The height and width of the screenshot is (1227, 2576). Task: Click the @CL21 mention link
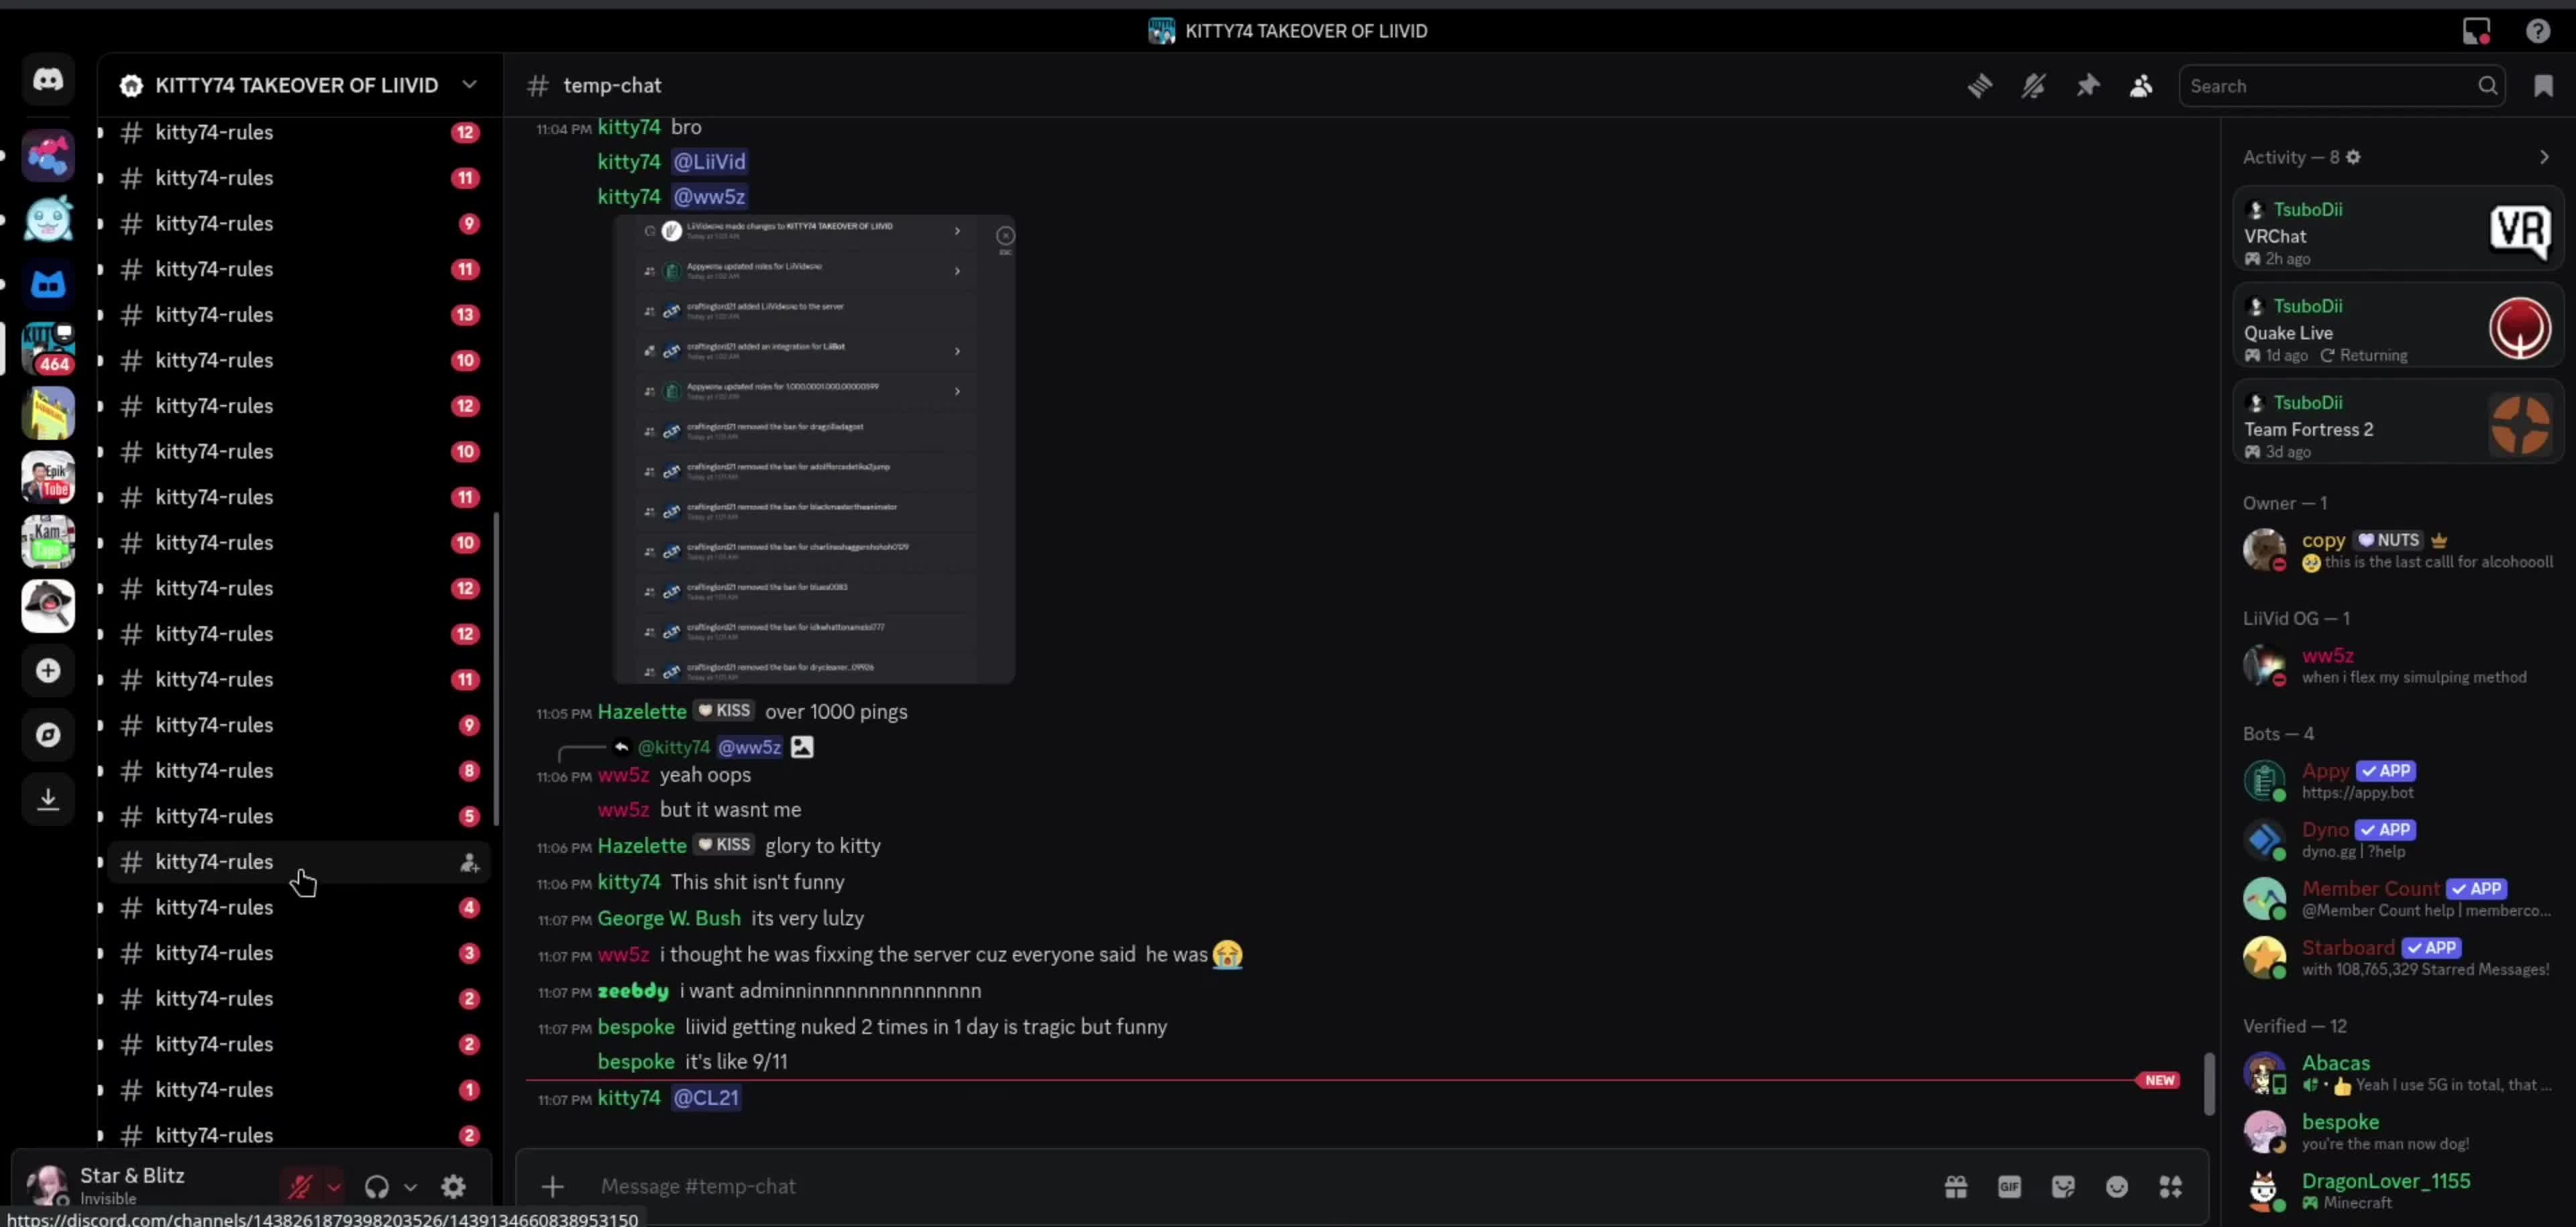pyautogui.click(x=706, y=1097)
